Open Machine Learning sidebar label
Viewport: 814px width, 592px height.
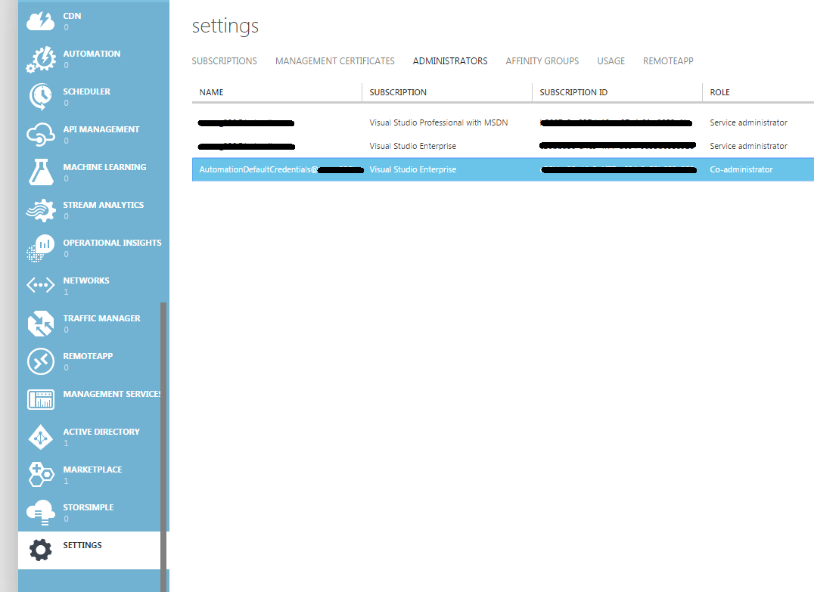tap(105, 168)
